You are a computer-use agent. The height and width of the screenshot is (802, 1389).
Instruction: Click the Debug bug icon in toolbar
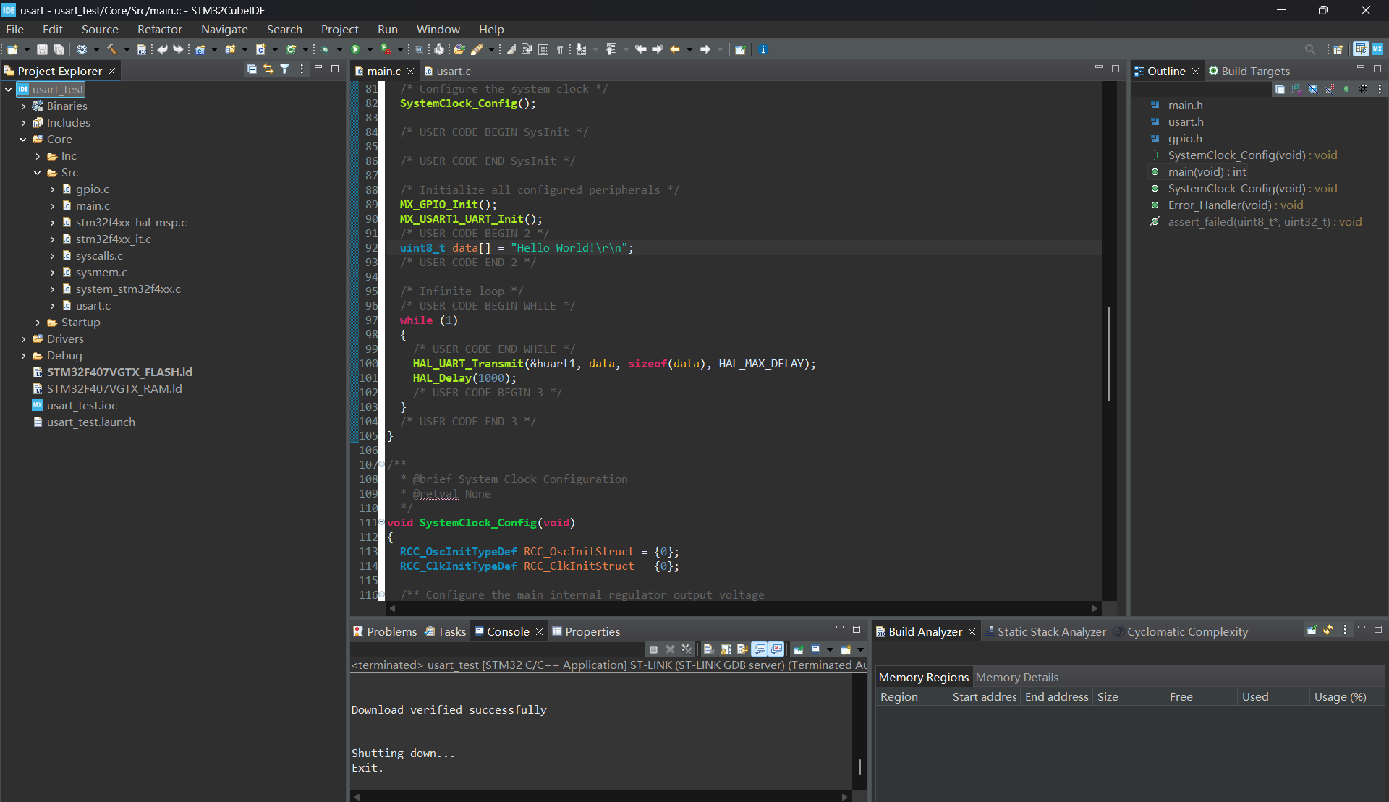coord(325,49)
